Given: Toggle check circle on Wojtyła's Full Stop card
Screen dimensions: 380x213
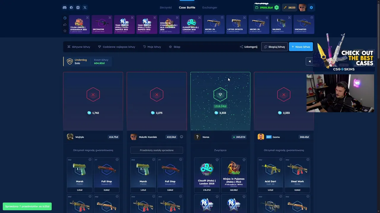Looking at the screenshot, I should coord(117,159).
